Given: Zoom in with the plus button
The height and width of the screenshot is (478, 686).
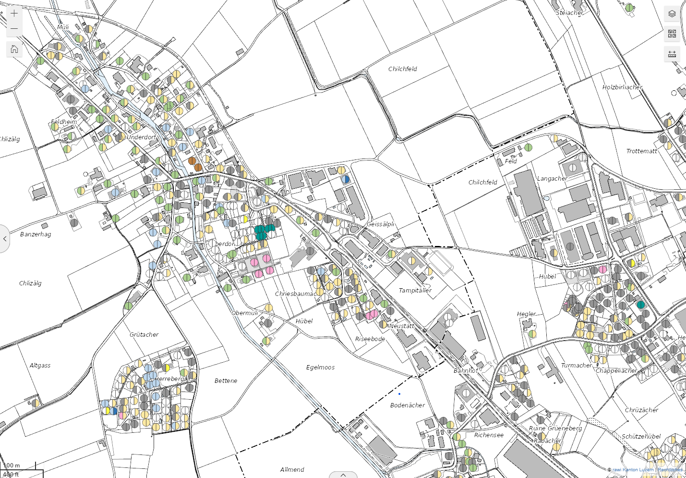Looking at the screenshot, I should pyautogui.click(x=14, y=13).
